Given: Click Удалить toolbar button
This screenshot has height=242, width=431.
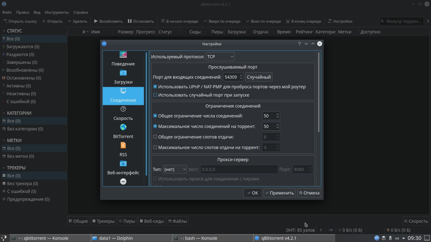Looking at the screenshot, I should coord(77,21).
